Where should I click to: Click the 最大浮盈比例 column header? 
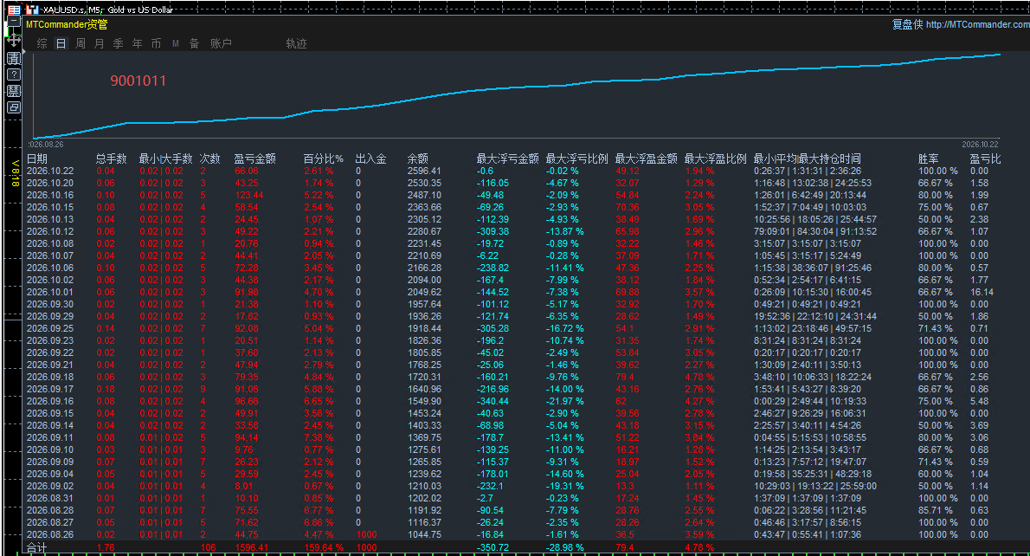point(715,158)
